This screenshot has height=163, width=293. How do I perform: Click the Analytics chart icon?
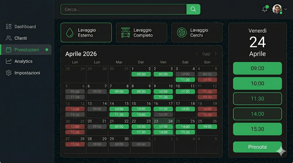click(9, 61)
